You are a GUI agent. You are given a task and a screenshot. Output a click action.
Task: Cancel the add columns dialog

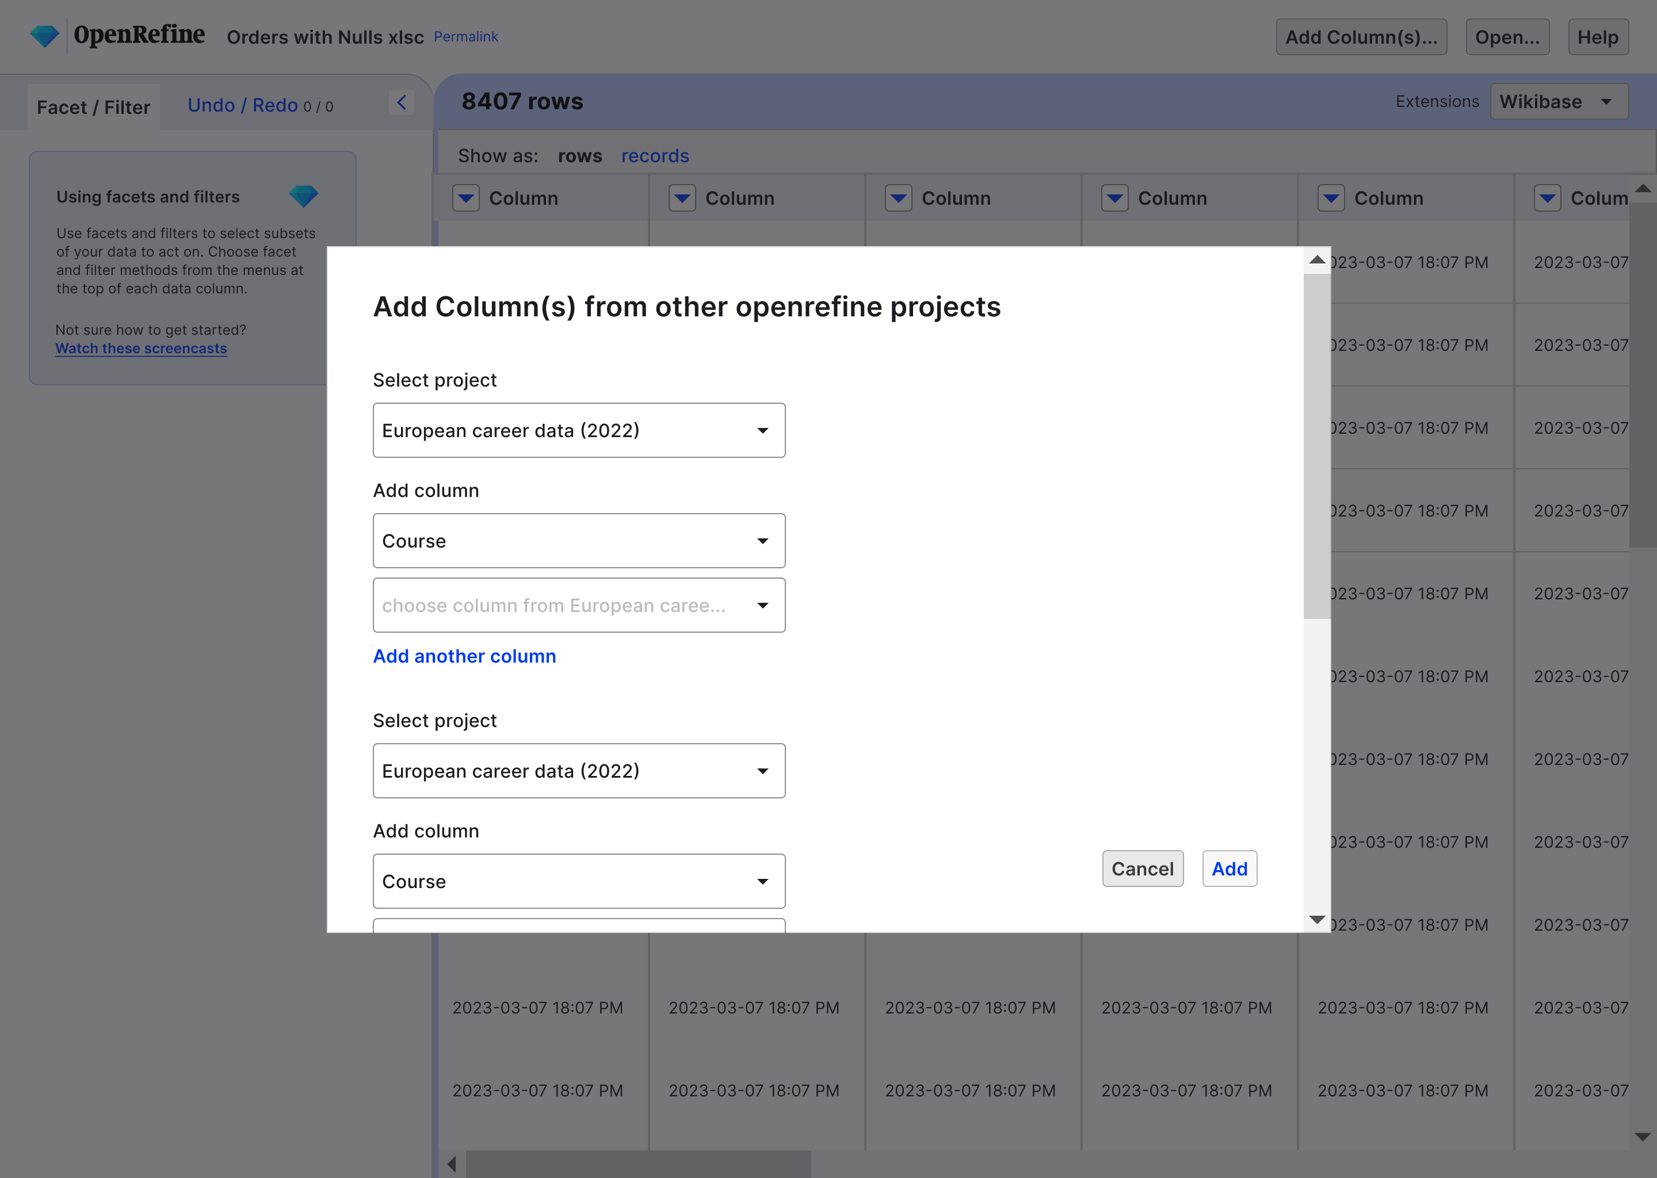tap(1143, 869)
